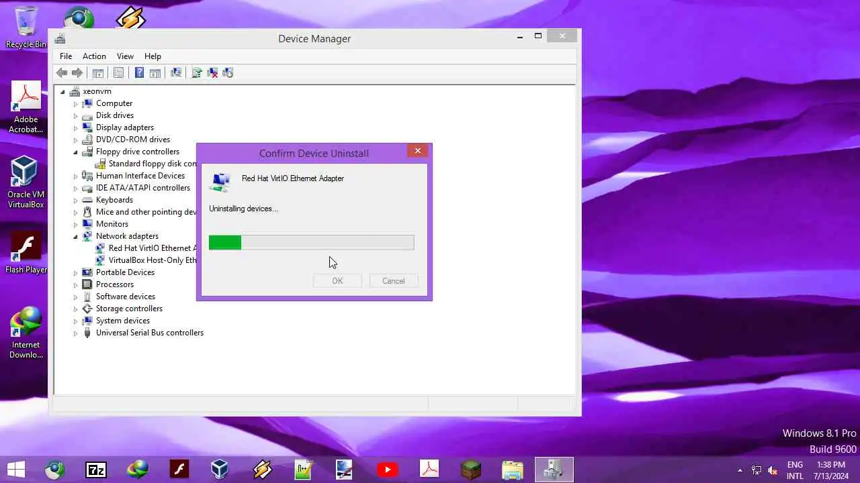This screenshot has height=483, width=860.
Task: Click the Disable device toolbar icon
Action: (x=228, y=73)
